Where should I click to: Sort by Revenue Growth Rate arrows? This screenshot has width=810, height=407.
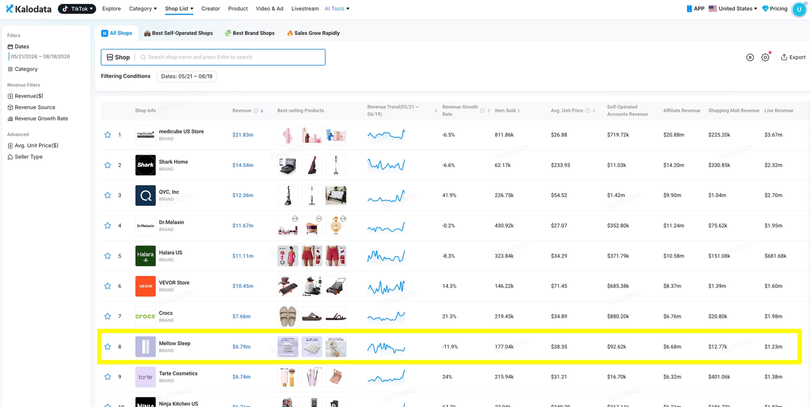point(489,111)
